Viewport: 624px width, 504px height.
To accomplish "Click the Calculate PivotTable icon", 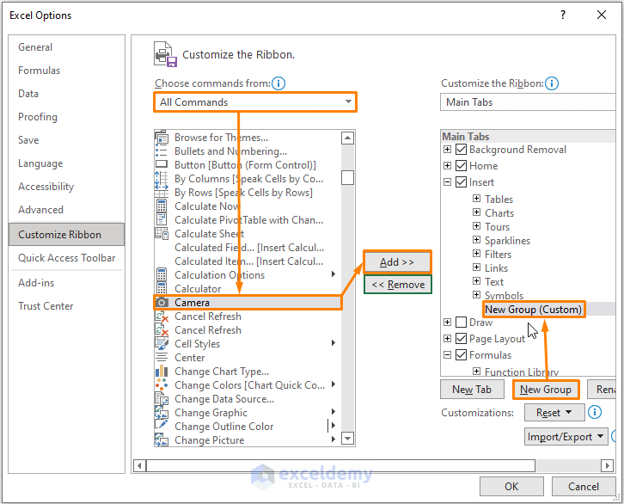I will (x=162, y=220).
